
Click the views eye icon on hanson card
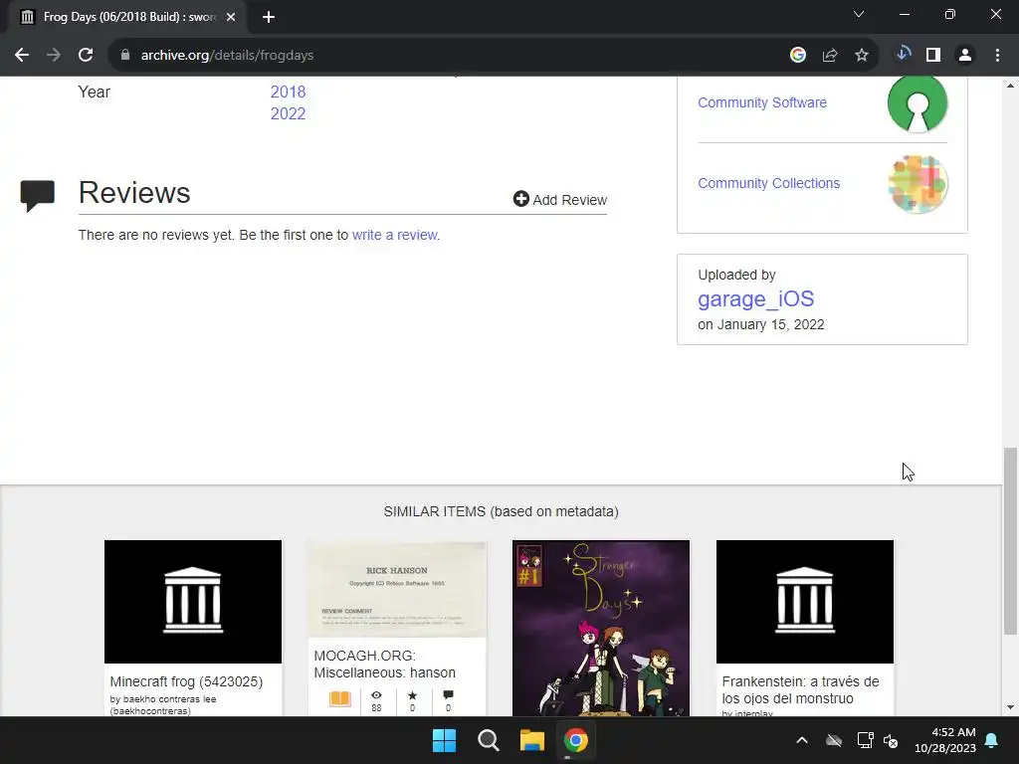pos(376,695)
